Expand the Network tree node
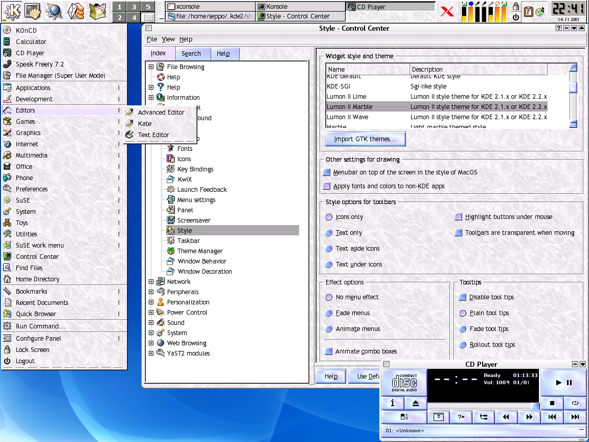 coord(151,281)
